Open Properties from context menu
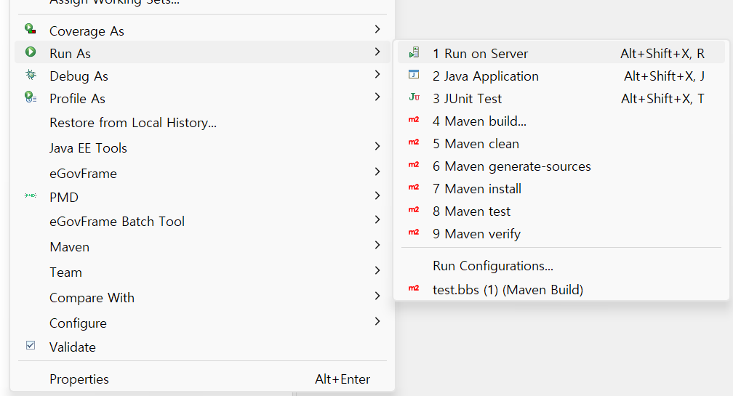This screenshot has height=396, width=733. coord(79,379)
